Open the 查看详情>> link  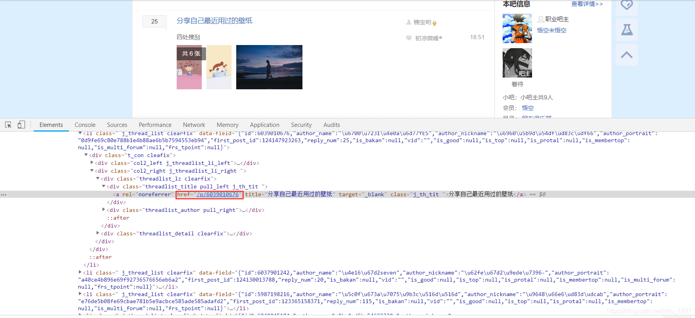(587, 4)
